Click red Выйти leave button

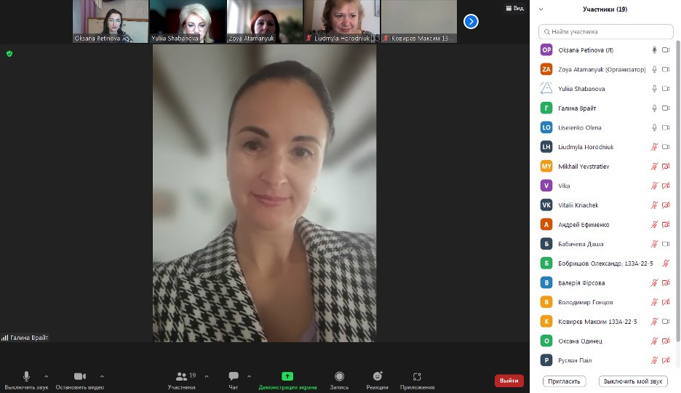[509, 381]
